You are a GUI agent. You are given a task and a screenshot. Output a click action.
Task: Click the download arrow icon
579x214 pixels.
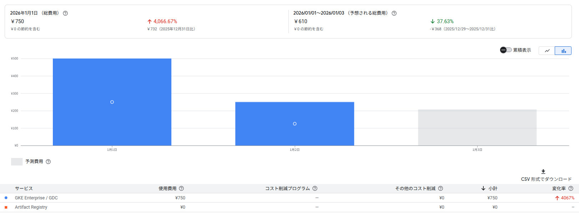[x=543, y=172]
